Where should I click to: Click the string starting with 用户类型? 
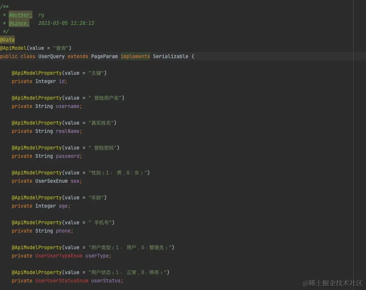[x=130, y=247]
